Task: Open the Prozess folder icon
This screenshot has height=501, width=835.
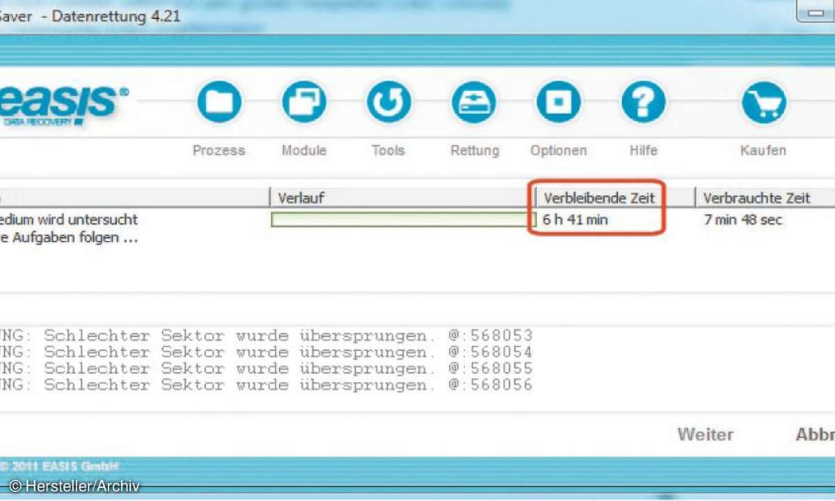Action: pos(219,102)
